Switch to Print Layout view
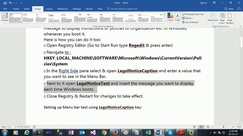This screenshot has width=243, height=136. click(201, 127)
